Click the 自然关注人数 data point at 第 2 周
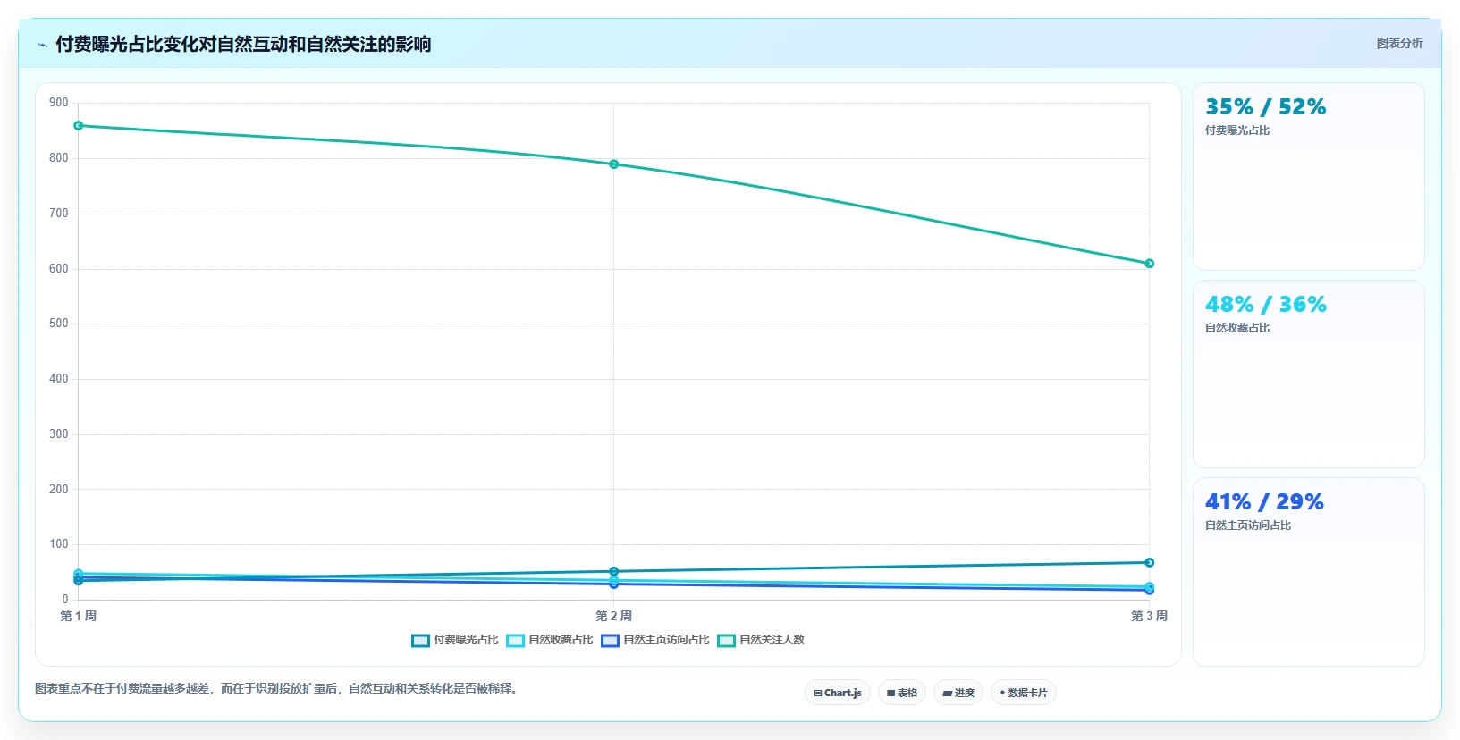Screen dimensions: 1460x740 614,164
